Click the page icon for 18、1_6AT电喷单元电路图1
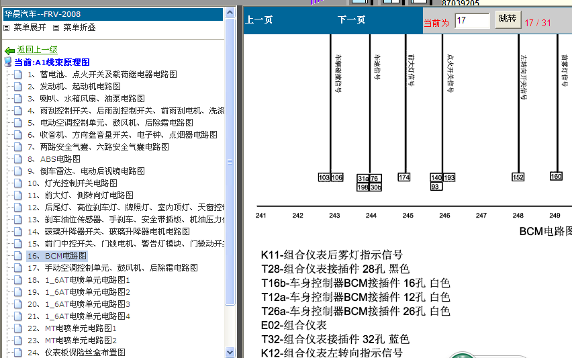Viewport: 572px width, 358px height. click(18, 280)
